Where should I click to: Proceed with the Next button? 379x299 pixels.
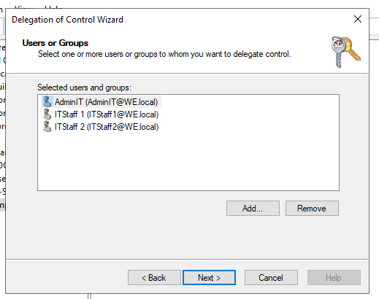click(x=209, y=278)
